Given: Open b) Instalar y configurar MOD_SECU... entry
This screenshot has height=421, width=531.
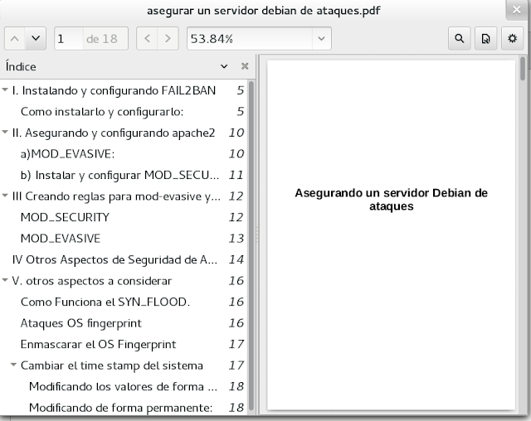Looking at the screenshot, I should [x=119, y=175].
